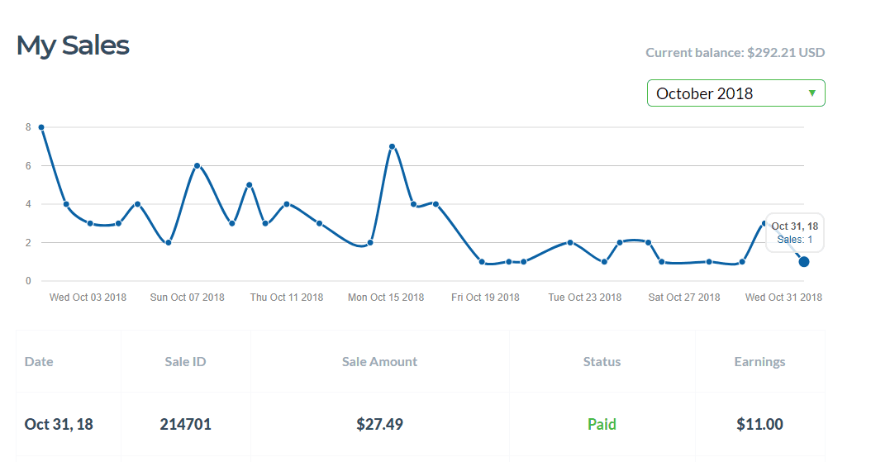Click the Wed Oct 03 2018 axis label

click(88, 297)
